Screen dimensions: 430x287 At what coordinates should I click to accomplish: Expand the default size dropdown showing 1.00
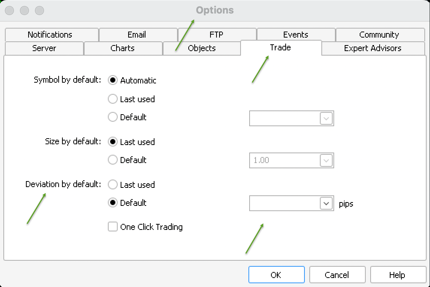click(x=327, y=160)
